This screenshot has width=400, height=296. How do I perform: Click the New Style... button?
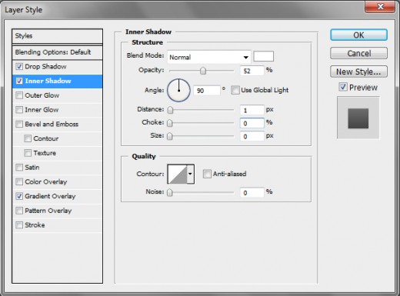[358, 72]
